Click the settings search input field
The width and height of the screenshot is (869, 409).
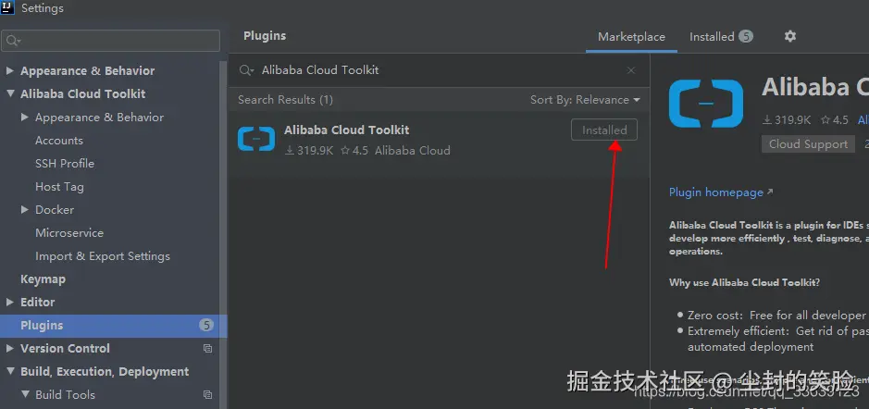116,41
